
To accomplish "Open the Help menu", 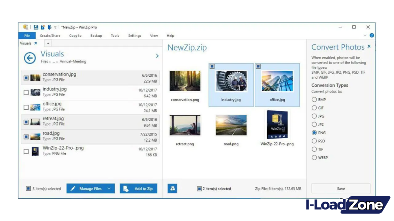I will tap(170, 36).
